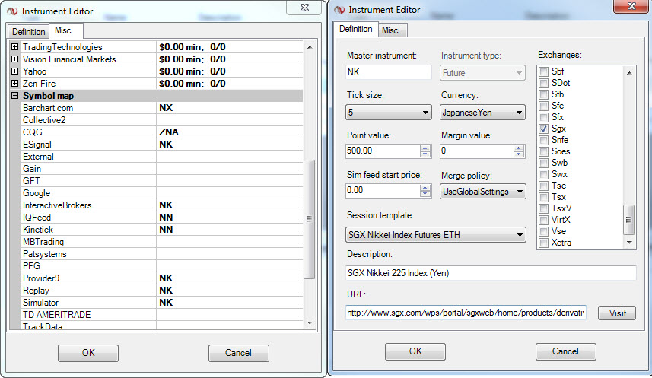652x378 pixels.
Task: Click the URL text field
Action: (x=466, y=313)
